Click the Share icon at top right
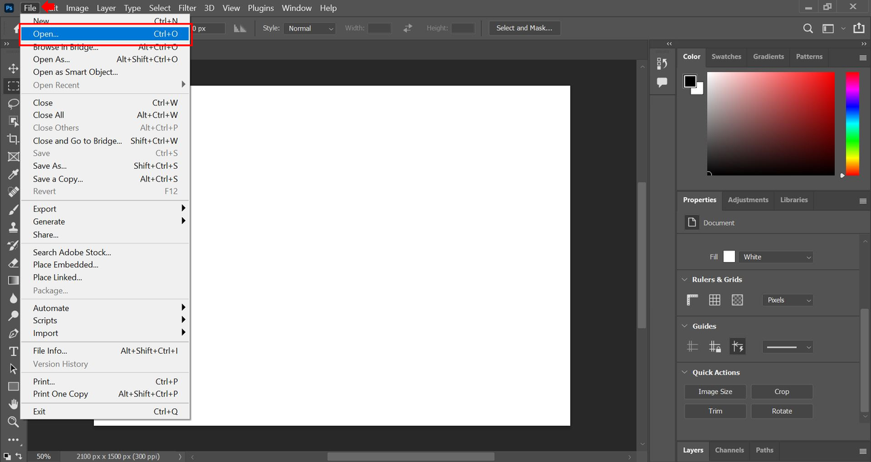 pyautogui.click(x=857, y=28)
